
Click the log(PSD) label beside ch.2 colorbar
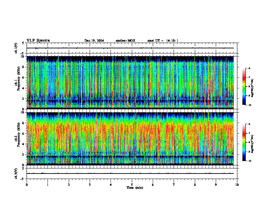click(x=253, y=144)
